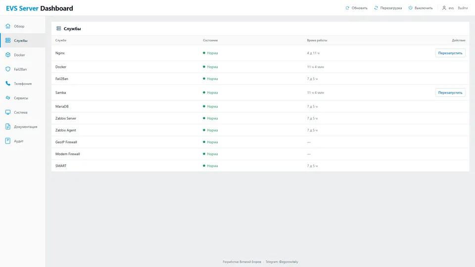Click the Состояние column header

point(210,40)
